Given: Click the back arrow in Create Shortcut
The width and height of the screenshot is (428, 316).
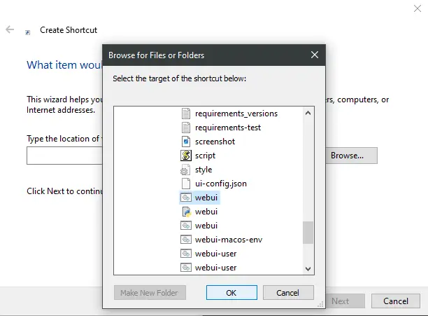Looking at the screenshot, I should tap(10, 30).
